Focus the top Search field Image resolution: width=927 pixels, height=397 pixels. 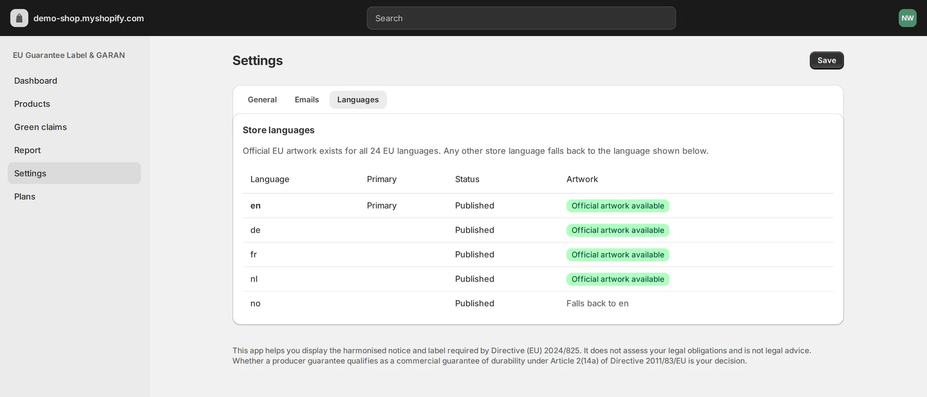pyautogui.click(x=521, y=18)
